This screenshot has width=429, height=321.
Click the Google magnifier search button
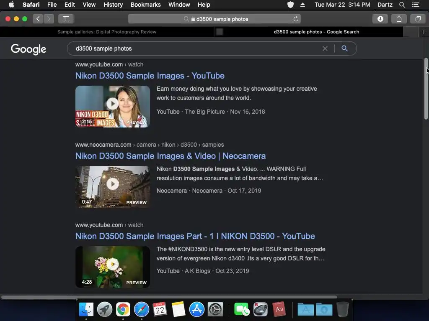pos(344,48)
